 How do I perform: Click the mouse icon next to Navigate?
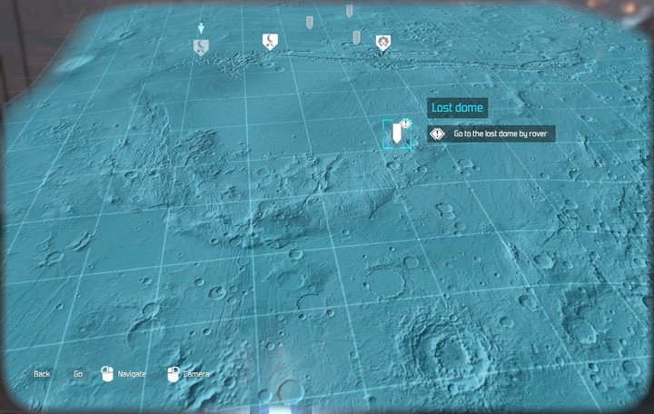click(105, 373)
